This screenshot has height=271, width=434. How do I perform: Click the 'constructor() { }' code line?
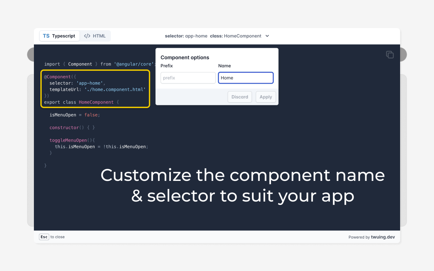(x=72, y=128)
